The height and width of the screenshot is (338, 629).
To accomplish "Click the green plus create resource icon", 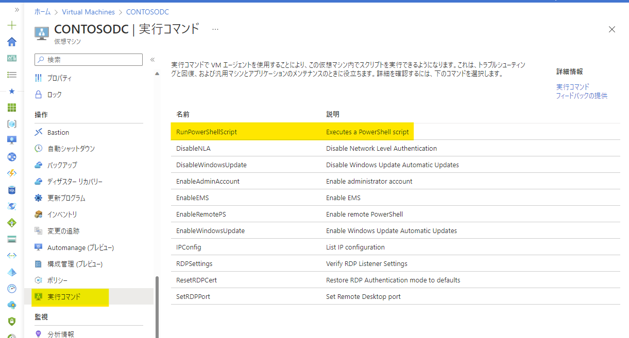I will [x=12, y=25].
